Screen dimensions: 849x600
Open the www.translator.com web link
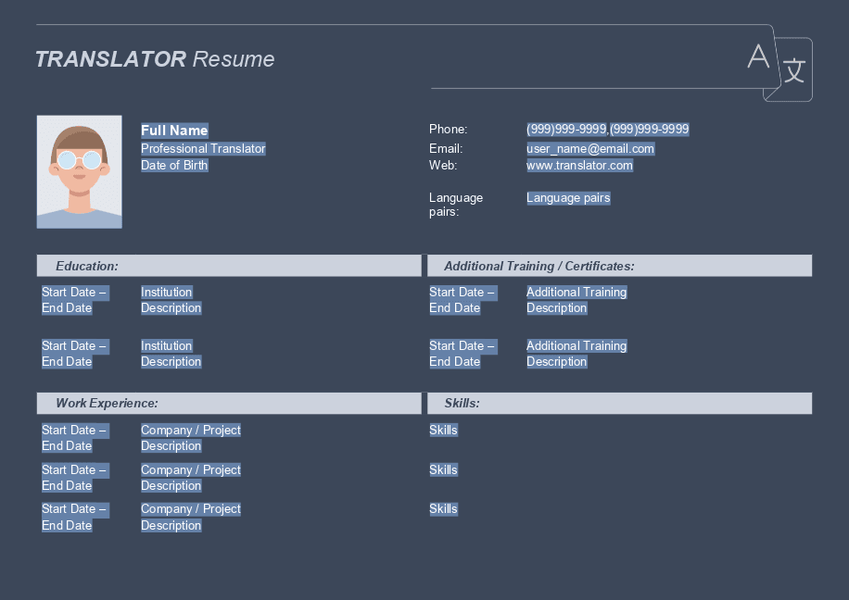pyautogui.click(x=579, y=165)
